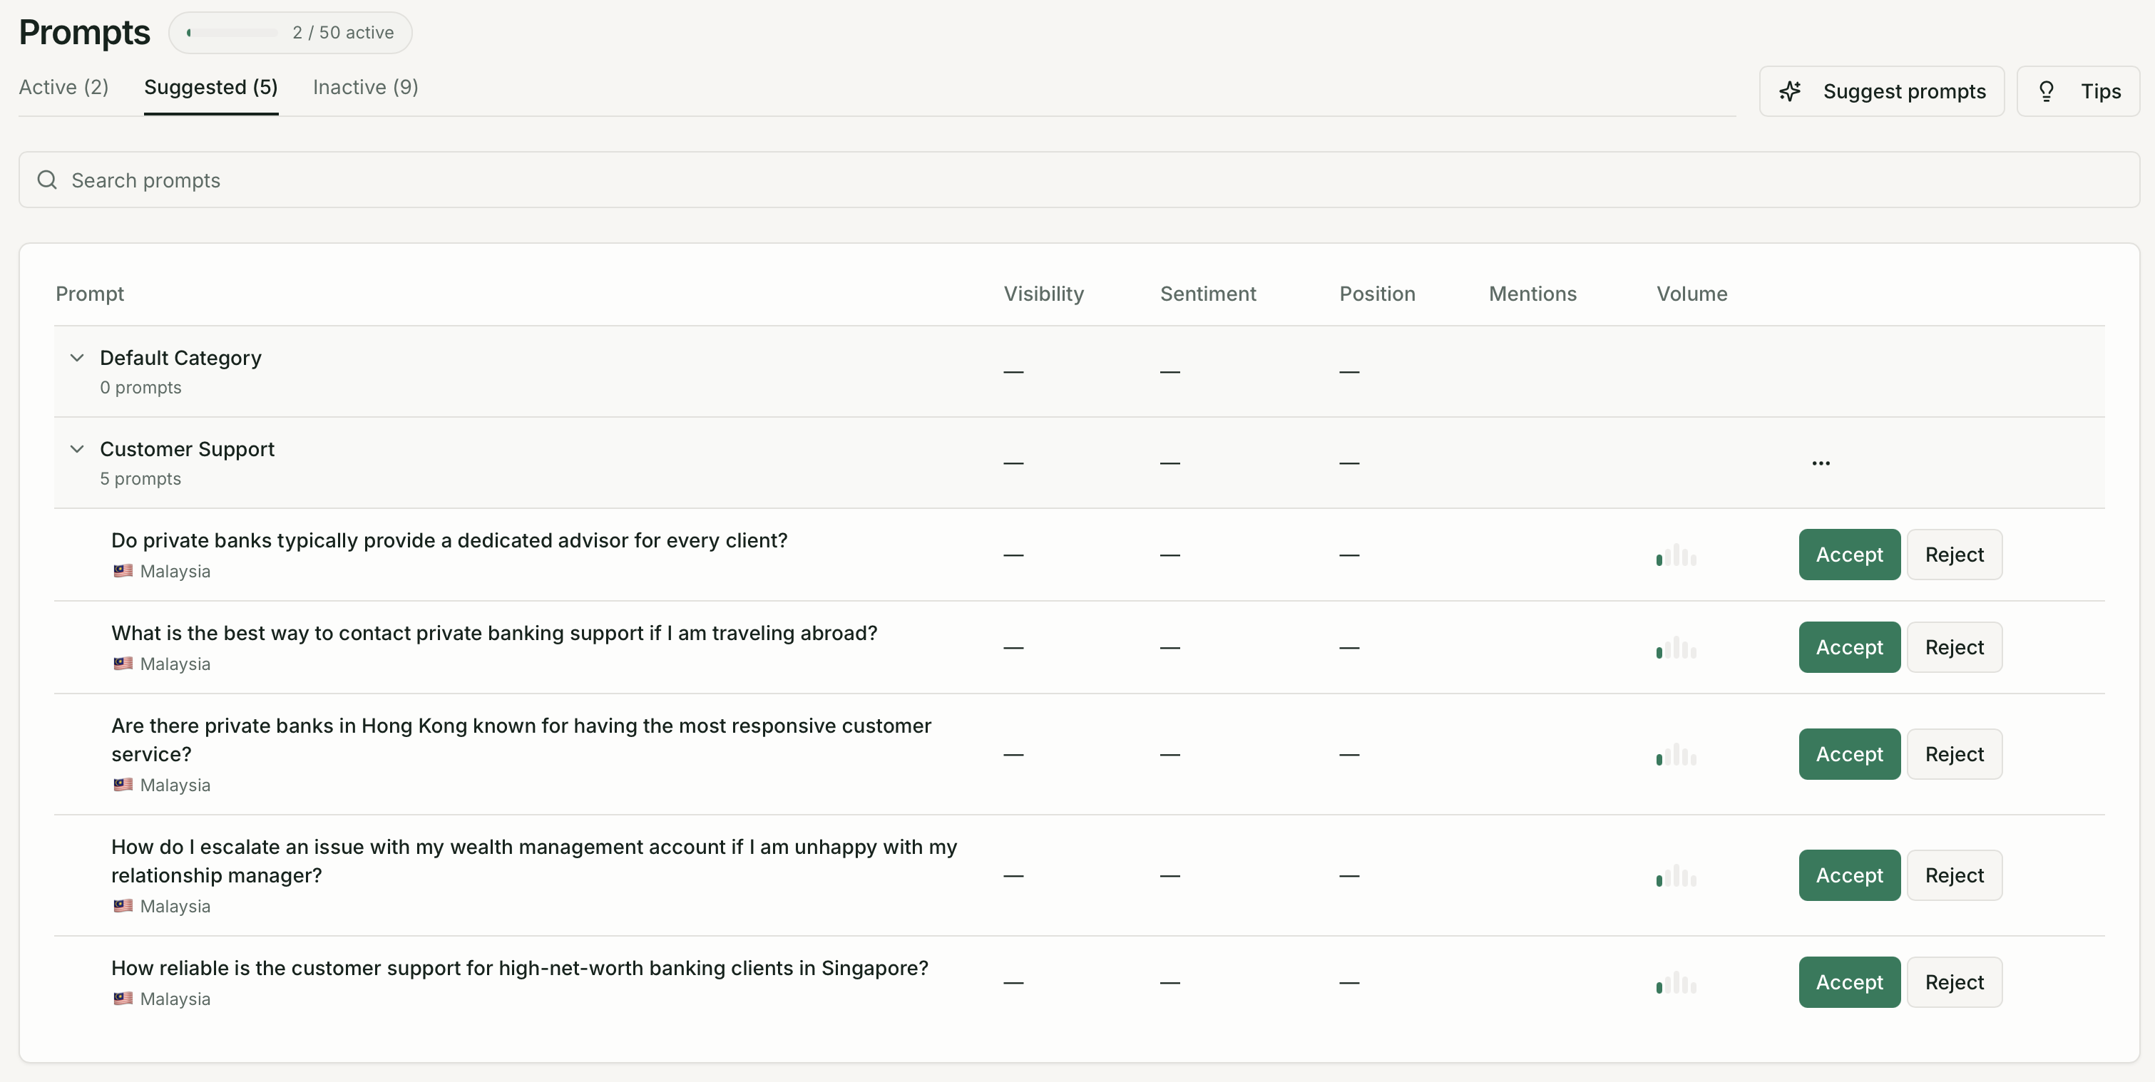Accept the Singapore reliability prompt

[1850, 982]
